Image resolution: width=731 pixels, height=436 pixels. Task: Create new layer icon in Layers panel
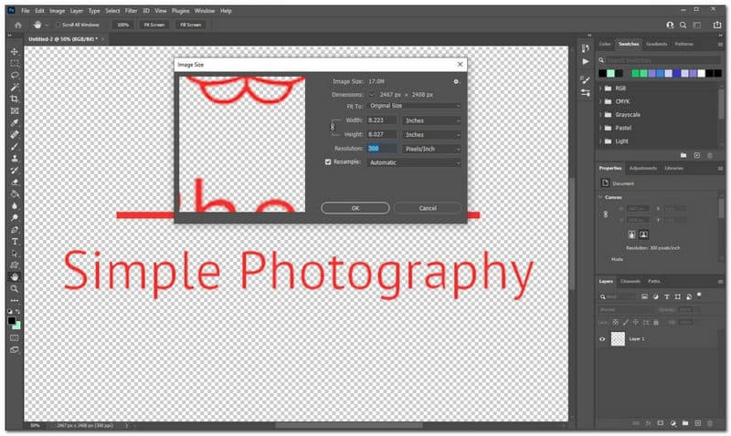[x=697, y=423]
